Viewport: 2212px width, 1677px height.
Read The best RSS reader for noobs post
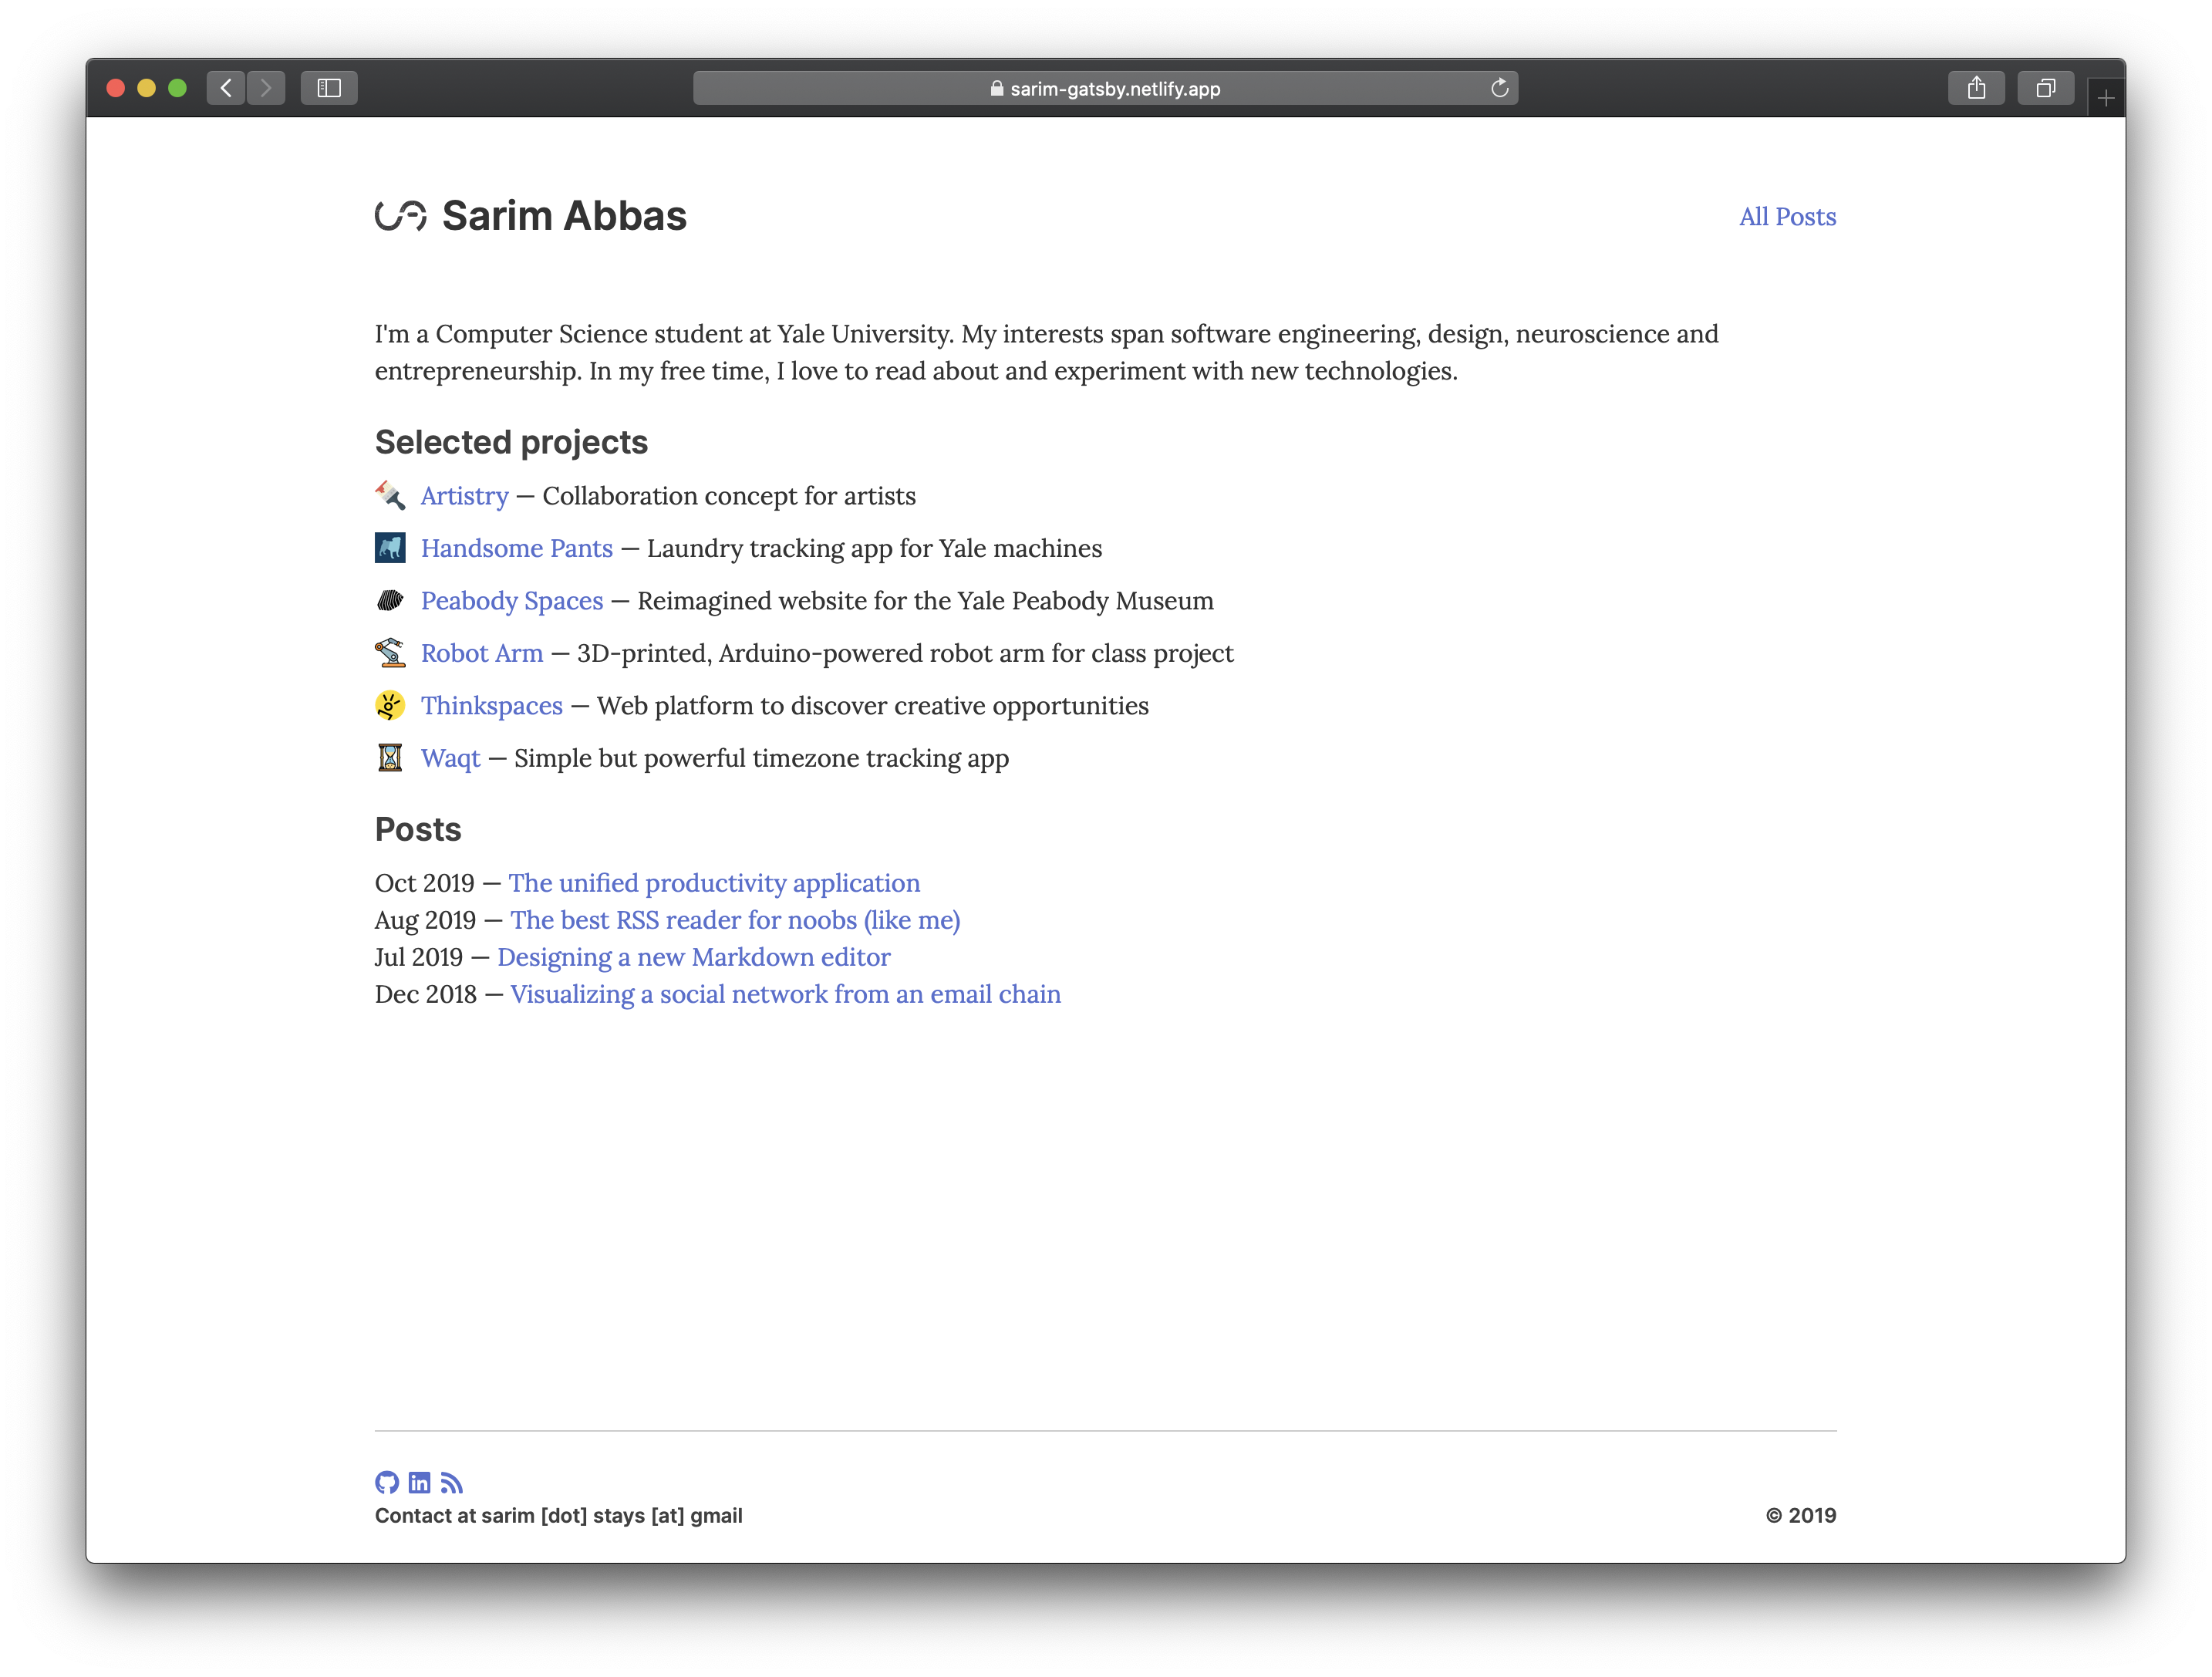pyautogui.click(x=735, y=920)
